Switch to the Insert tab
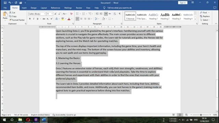The height and width of the screenshot is (123, 219). click(x=24, y=8)
